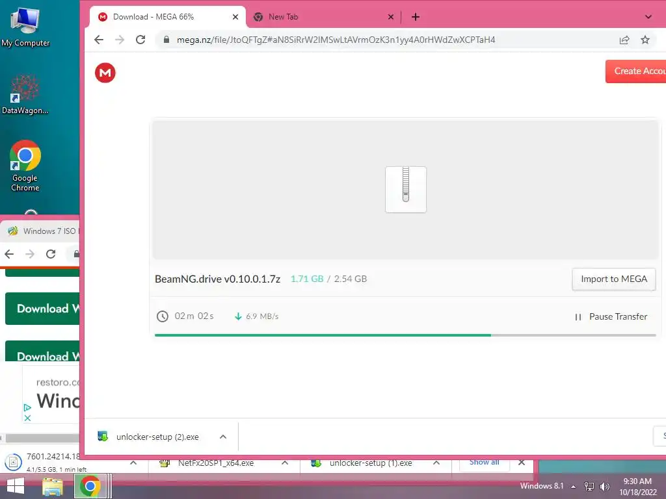This screenshot has height=499, width=666.
Task: Click the network tray icon
Action: click(x=589, y=487)
